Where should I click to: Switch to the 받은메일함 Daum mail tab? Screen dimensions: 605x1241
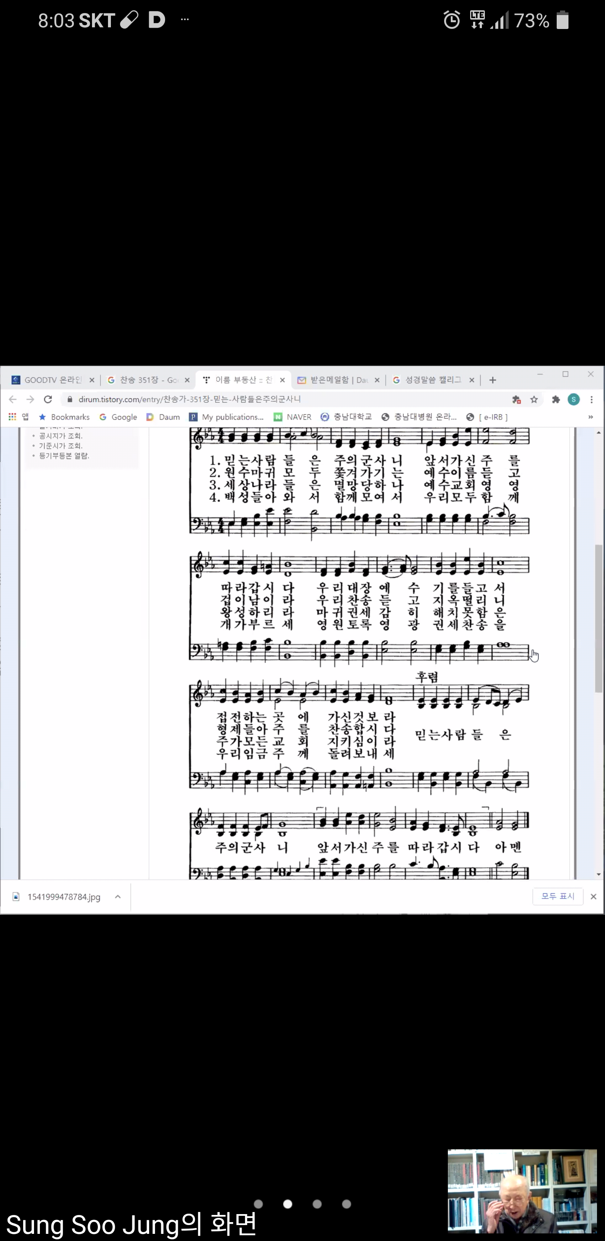pyautogui.click(x=338, y=380)
